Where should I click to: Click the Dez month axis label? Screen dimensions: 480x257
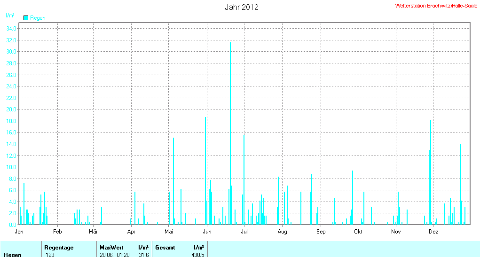(x=433, y=232)
